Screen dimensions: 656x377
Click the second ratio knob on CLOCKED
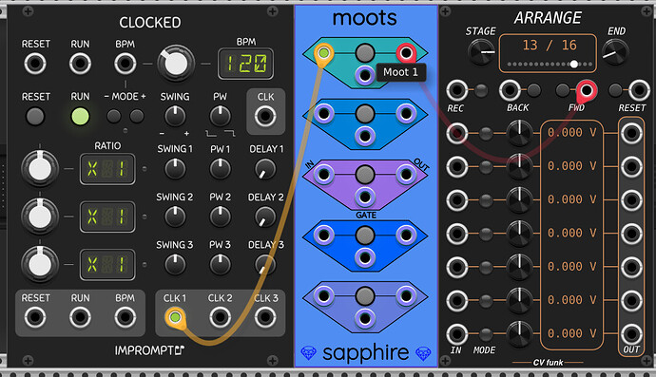(x=40, y=217)
